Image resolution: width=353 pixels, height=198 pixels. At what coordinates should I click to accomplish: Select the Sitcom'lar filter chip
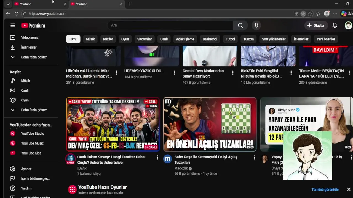pos(145,39)
